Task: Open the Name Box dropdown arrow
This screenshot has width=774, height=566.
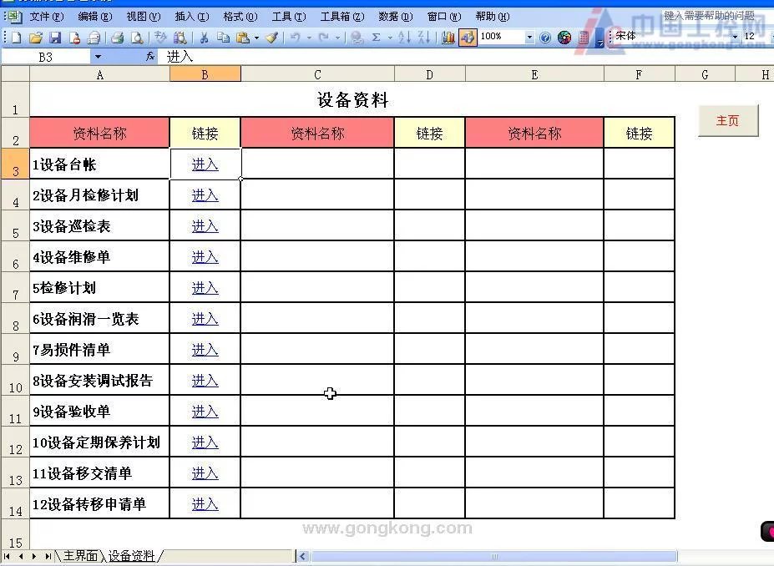Action: click(98, 57)
